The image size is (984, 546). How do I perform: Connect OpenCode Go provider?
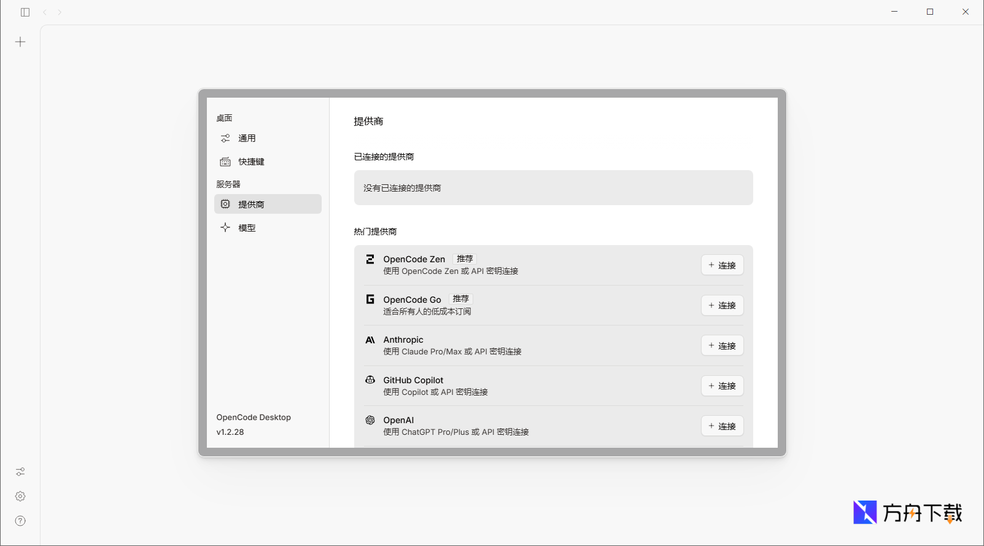pos(723,305)
